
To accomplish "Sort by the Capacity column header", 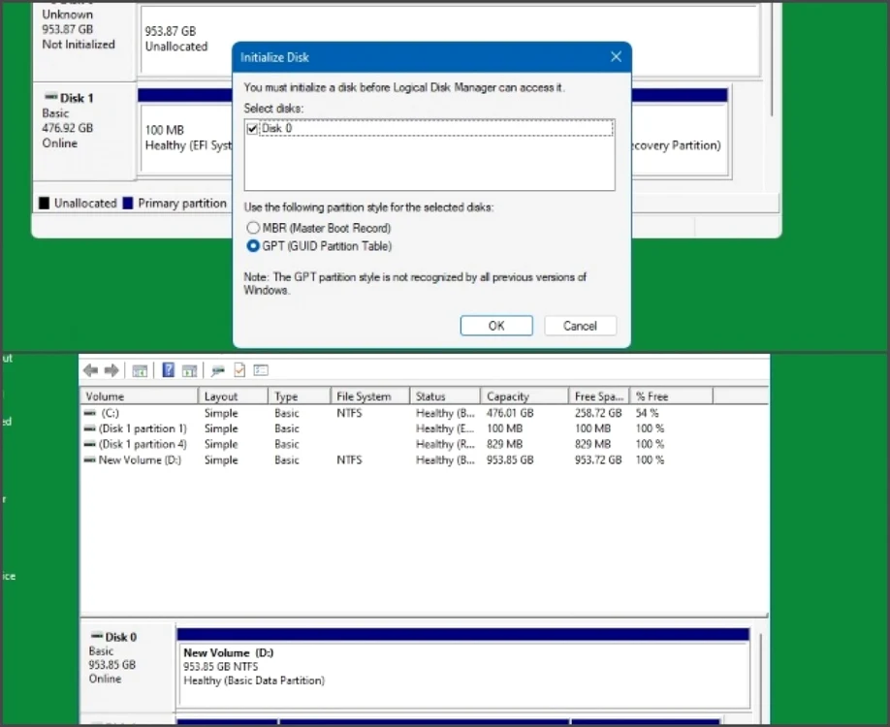I will click(x=524, y=396).
